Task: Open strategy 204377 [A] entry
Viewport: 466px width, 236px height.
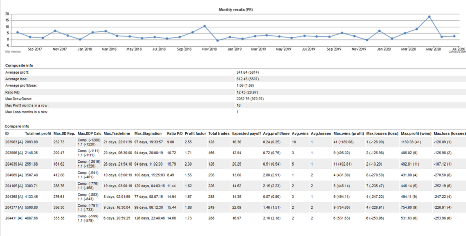Action: (14, 207)
